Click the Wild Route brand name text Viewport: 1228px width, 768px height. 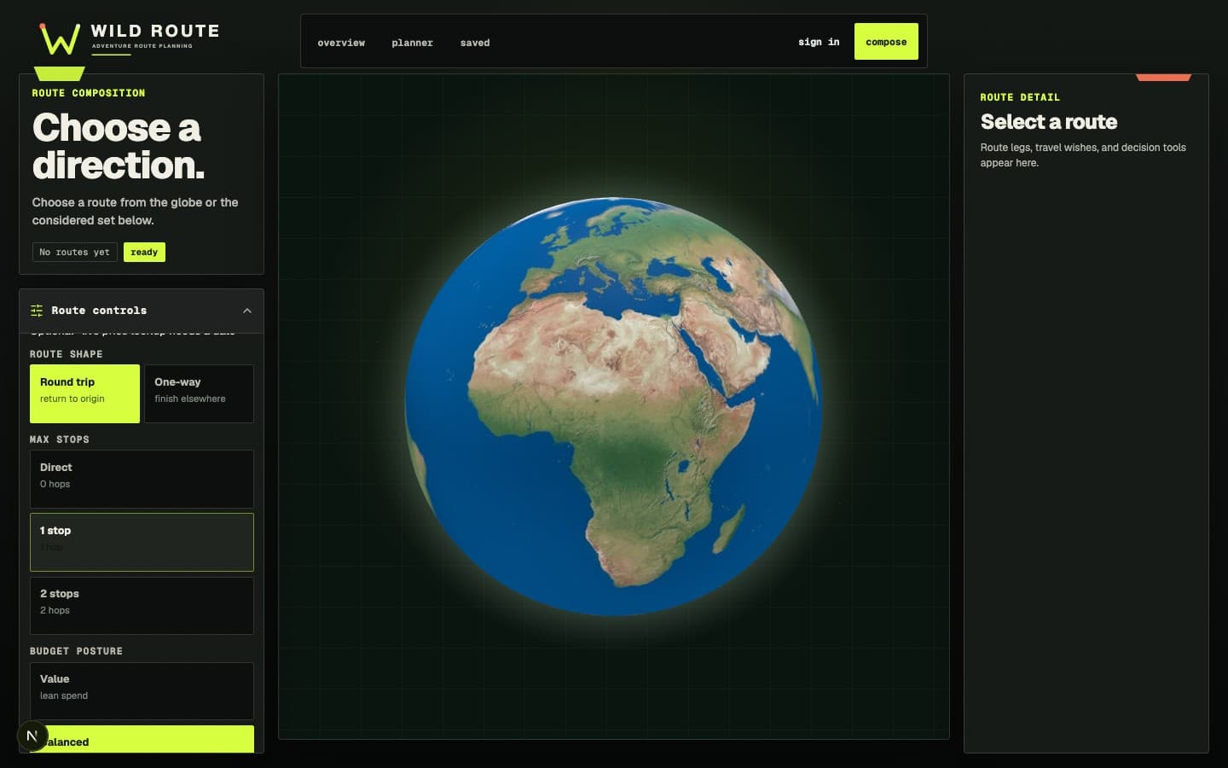[155, 31]
